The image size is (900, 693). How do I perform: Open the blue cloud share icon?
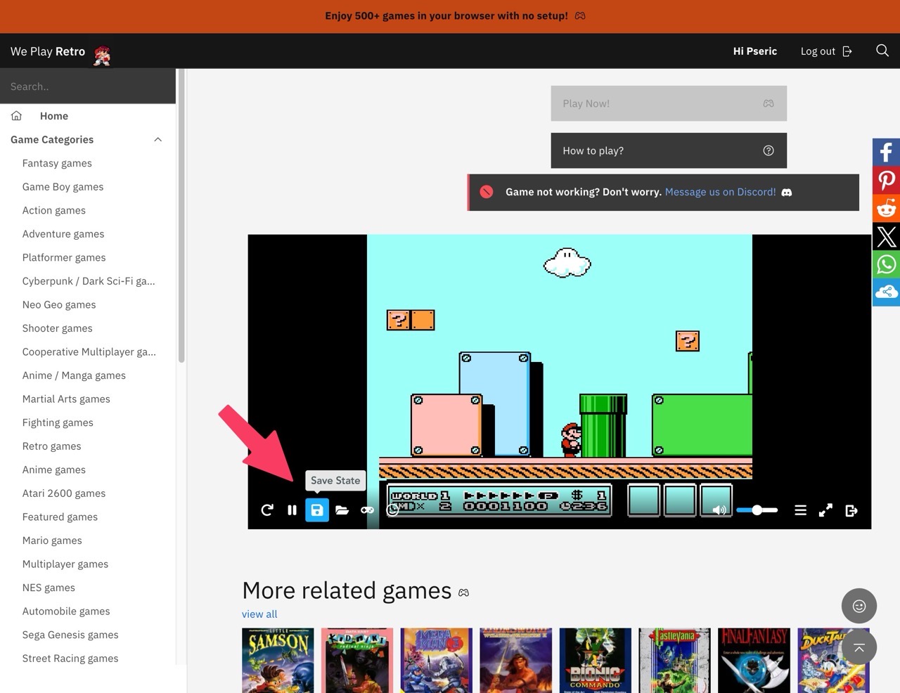click(887, 292)
